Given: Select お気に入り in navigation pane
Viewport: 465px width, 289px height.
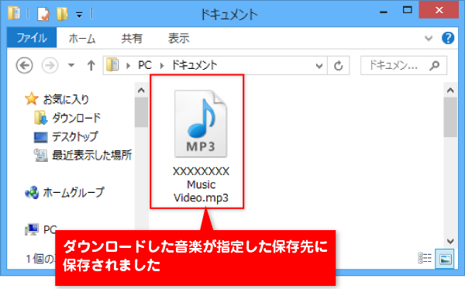Looking at the screenshot, I should click(x=66, y=99).
